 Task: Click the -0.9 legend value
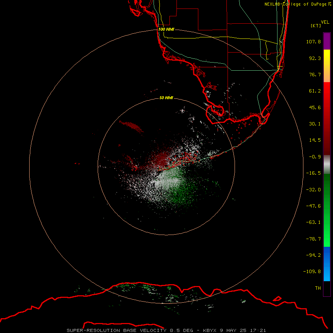click(x=315, y=157)
